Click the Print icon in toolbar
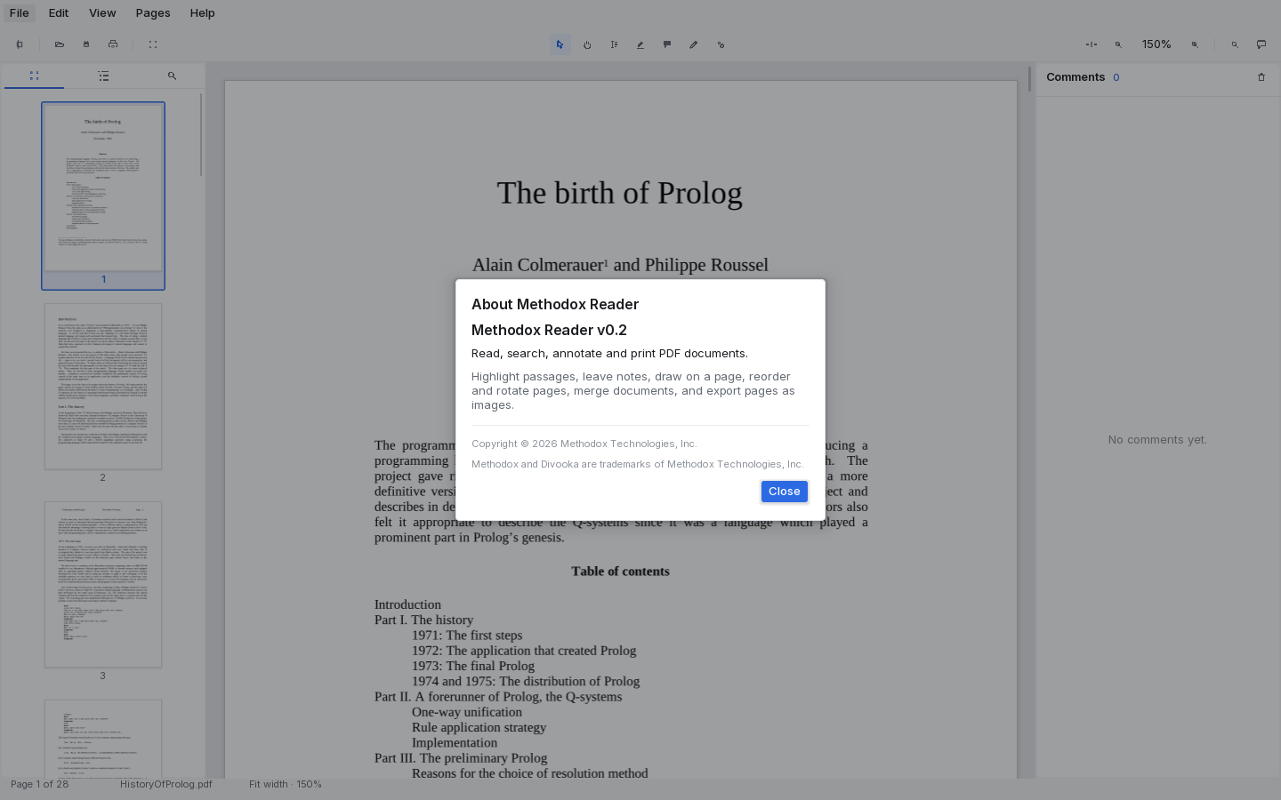This screenshot has width=1281, height=800. click(x=113, y=44)
